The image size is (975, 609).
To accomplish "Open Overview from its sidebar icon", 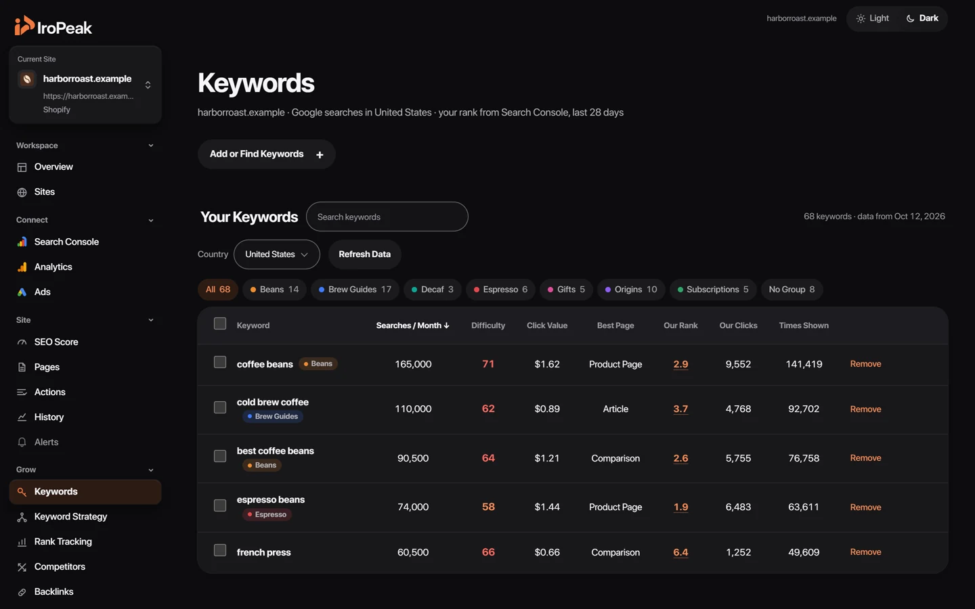I will pyautogui.click(x=22, y=167).
